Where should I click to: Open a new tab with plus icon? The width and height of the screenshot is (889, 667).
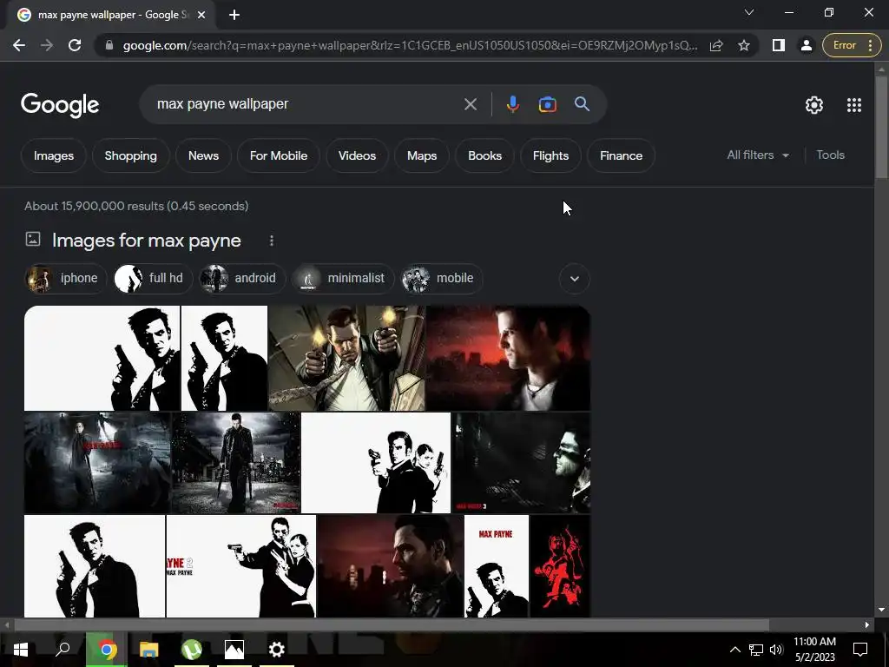234,15
